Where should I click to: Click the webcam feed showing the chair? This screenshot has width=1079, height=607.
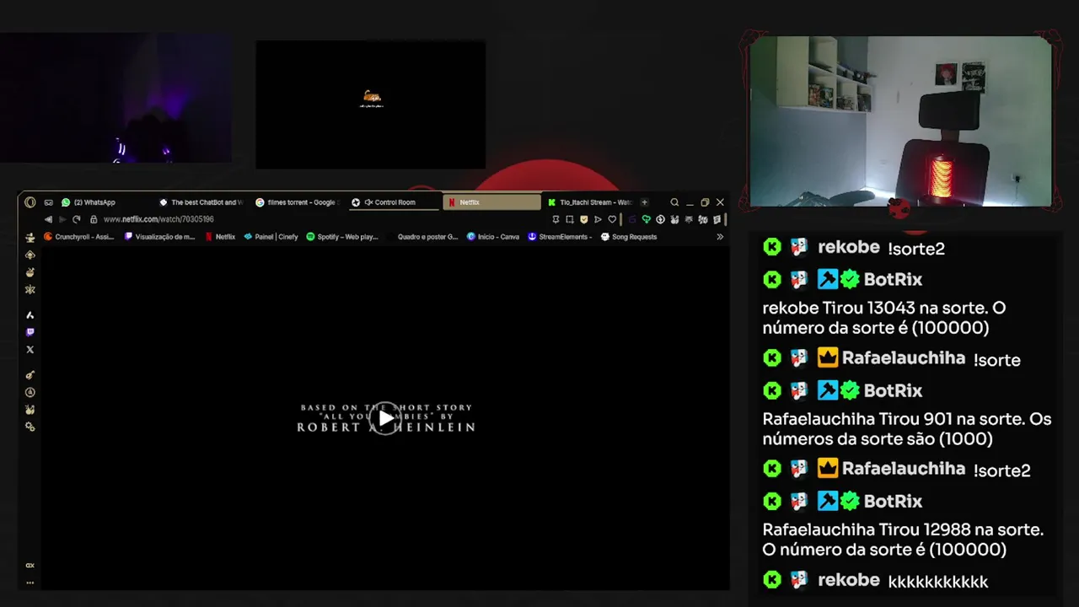coord(900,121)
